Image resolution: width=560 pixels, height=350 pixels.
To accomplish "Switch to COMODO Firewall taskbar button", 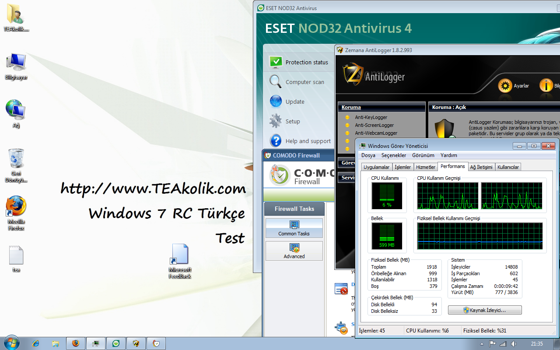I will coord(156,343).
